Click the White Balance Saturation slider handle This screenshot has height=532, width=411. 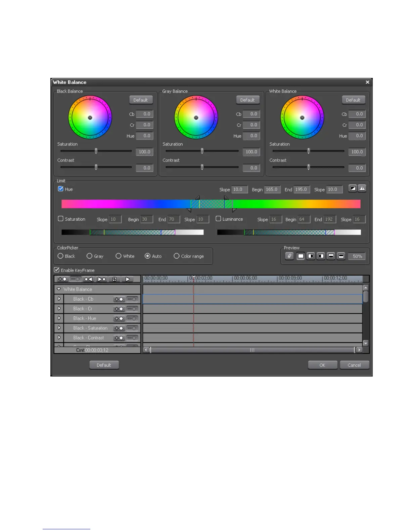click(309, 151)
